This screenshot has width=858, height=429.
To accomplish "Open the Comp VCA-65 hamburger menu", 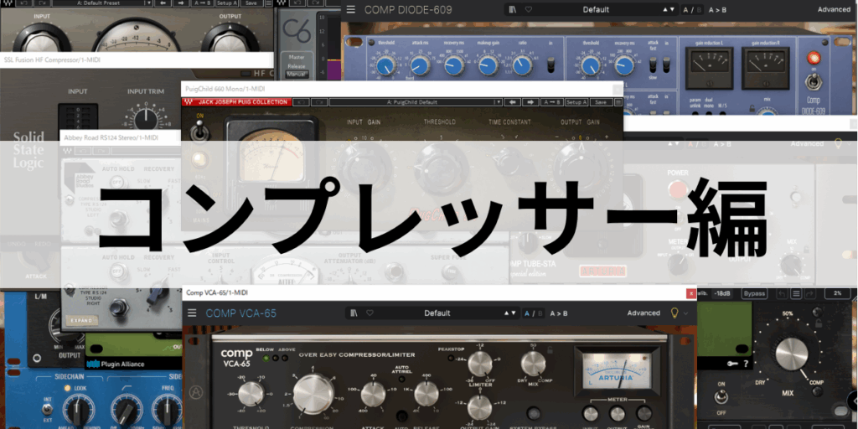I will tap(192, 313).
